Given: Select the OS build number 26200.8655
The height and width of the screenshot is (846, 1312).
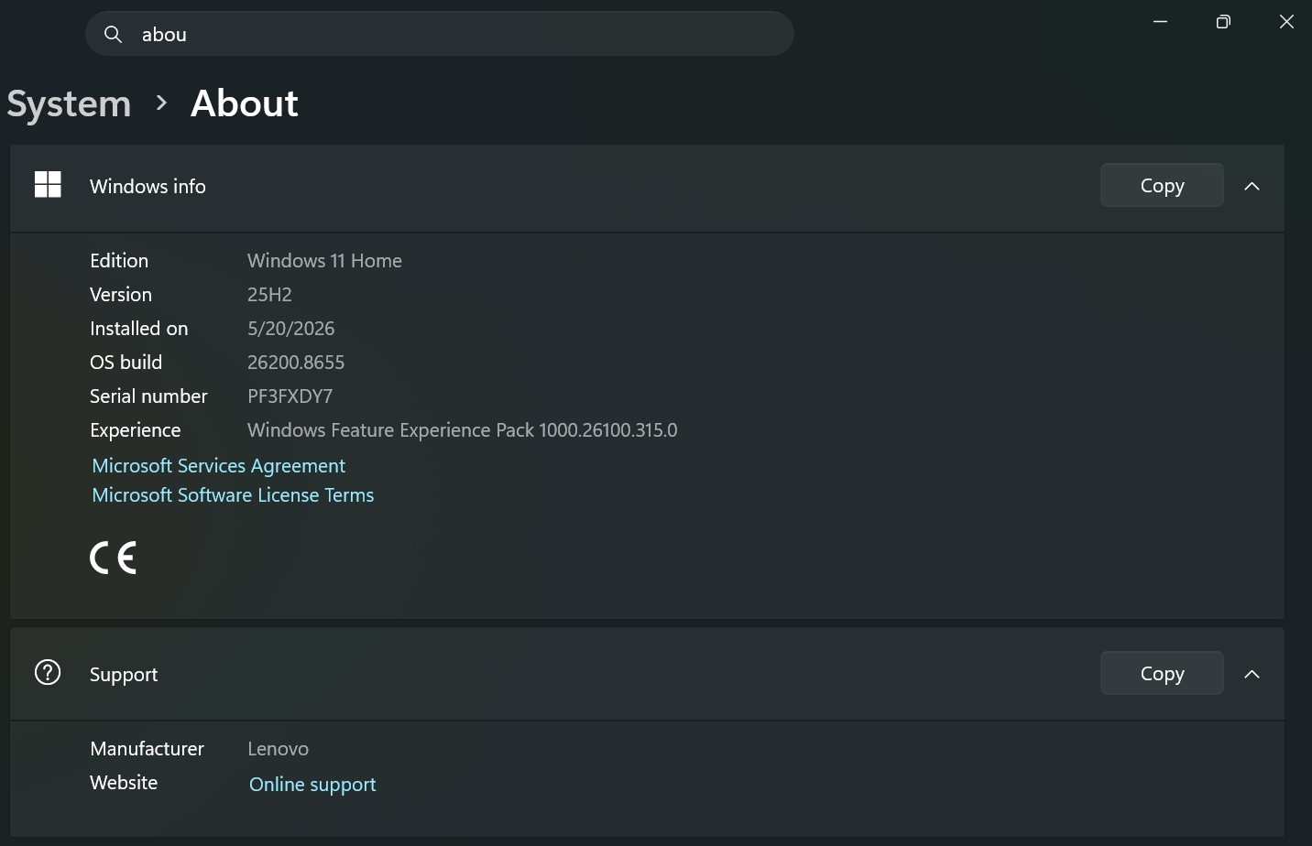Looking at the screenshot, I should (x=296, y=363).
